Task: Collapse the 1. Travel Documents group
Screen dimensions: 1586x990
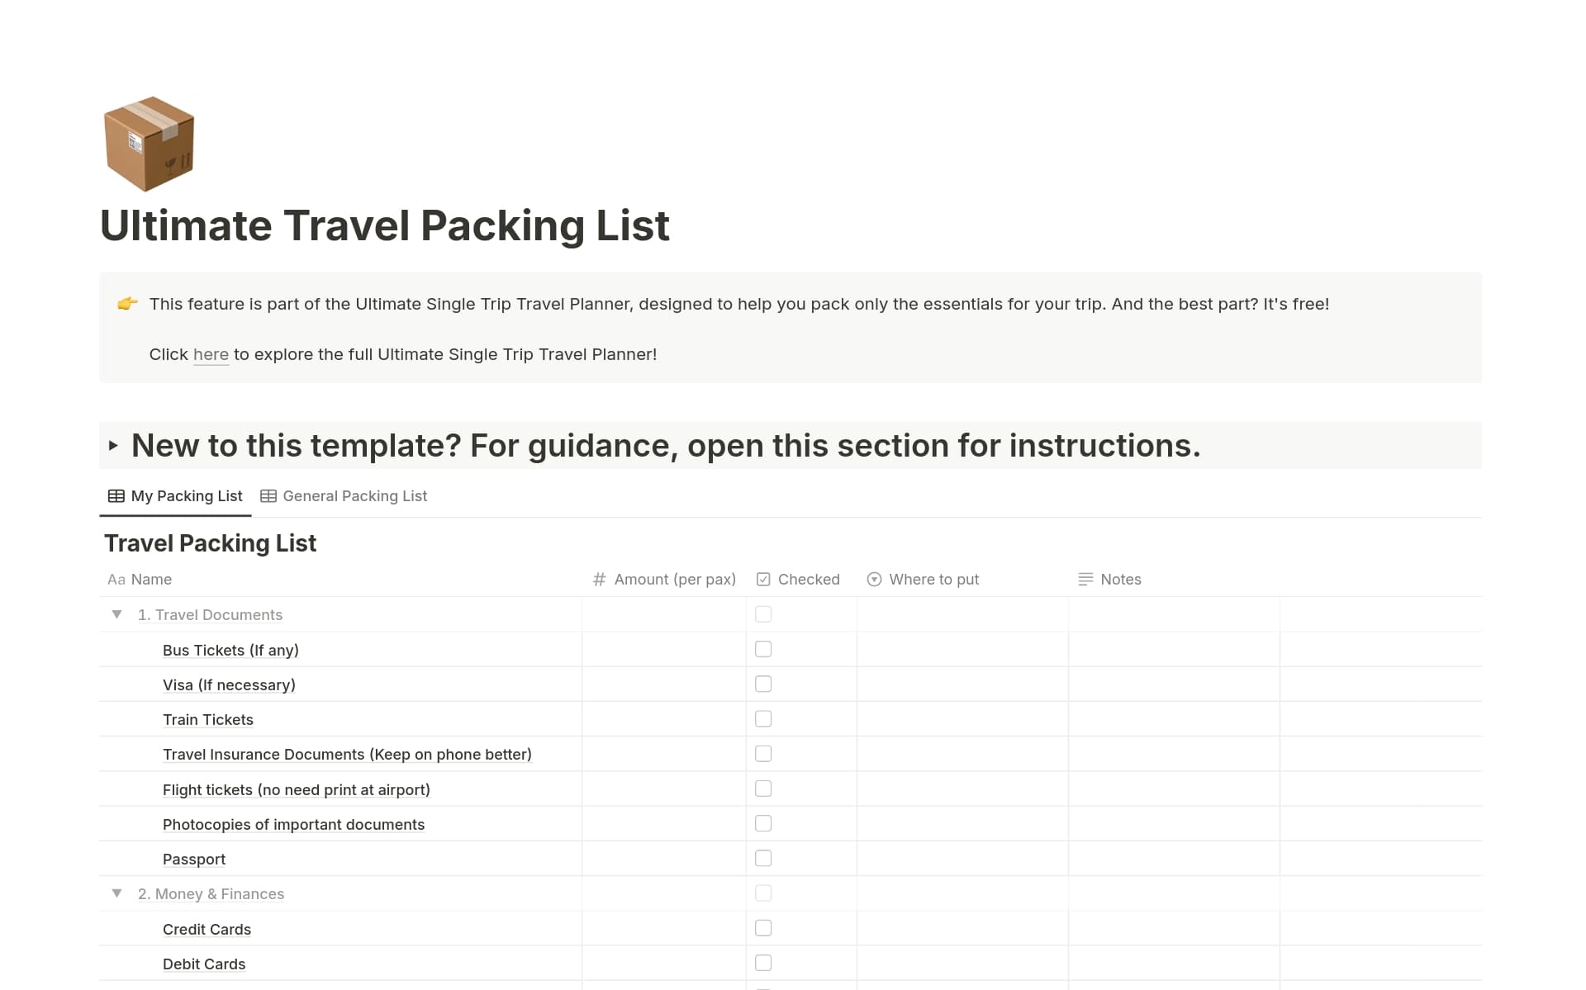Action: (116, 613)
